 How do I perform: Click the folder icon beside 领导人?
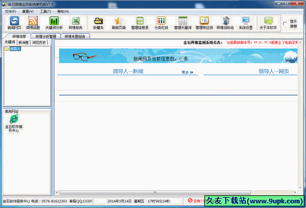point(7,49)
